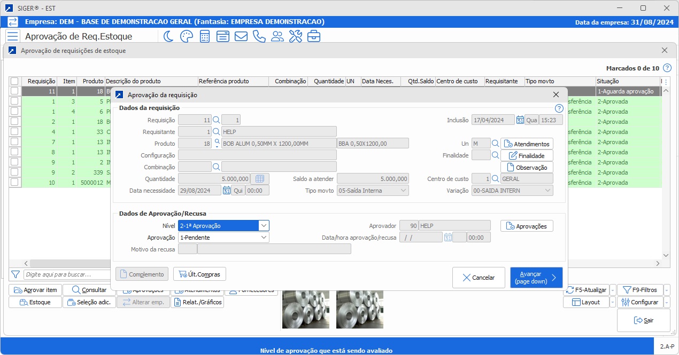
Task: Check the checkbox for requisição 10
Action: pos(14,182)
